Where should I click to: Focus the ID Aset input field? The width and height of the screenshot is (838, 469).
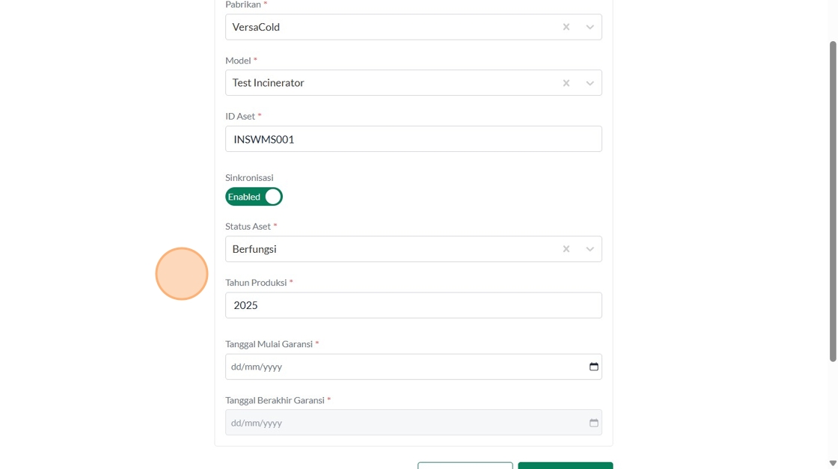413,139
